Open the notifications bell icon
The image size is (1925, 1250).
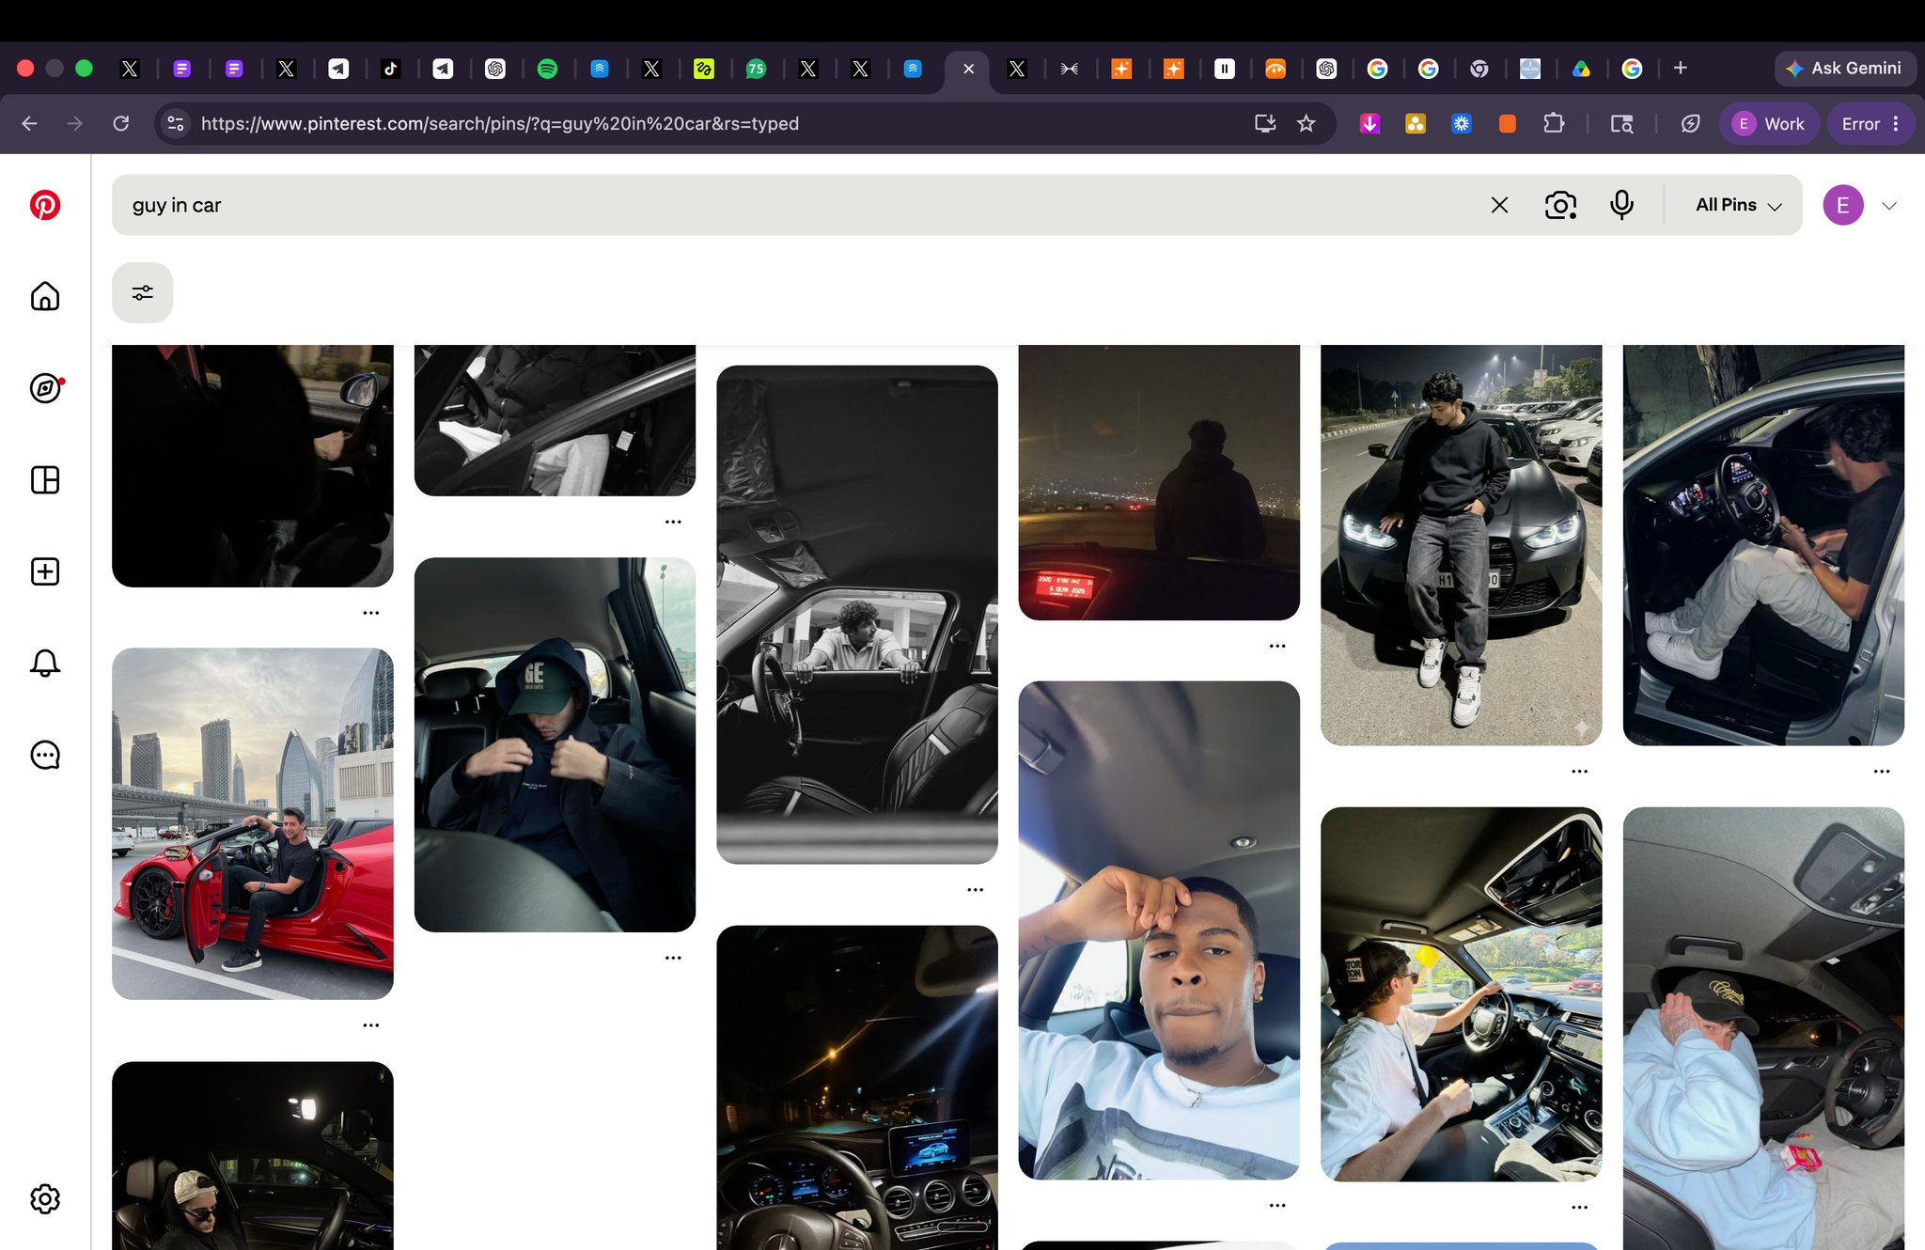(45, 664)
